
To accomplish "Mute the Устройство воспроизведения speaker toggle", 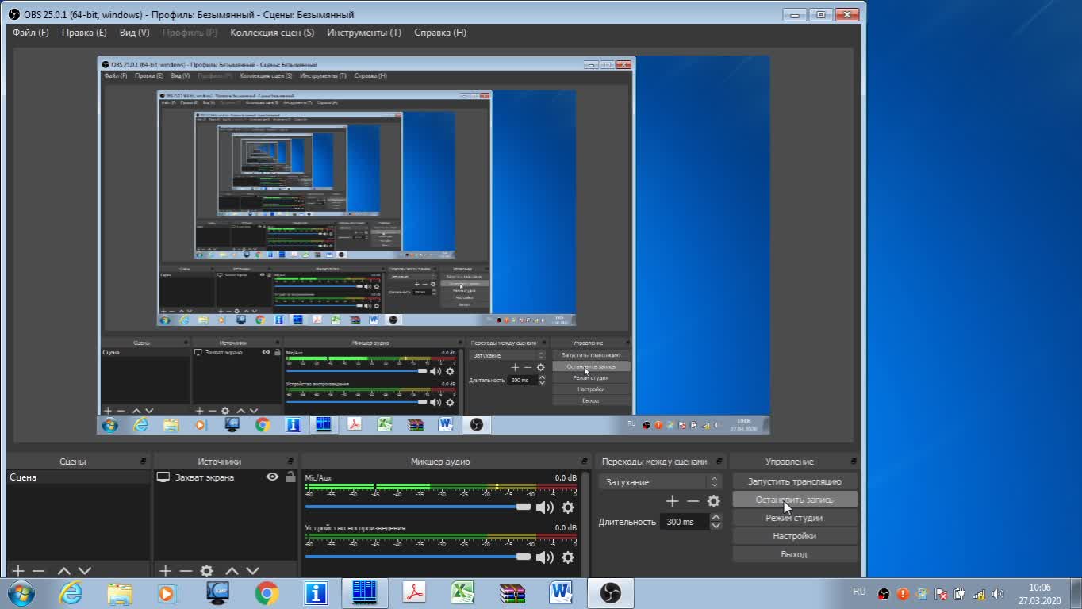I will [x=545, y=557].
